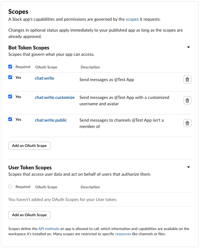Add an OAuth Scope for User Token

29,215
